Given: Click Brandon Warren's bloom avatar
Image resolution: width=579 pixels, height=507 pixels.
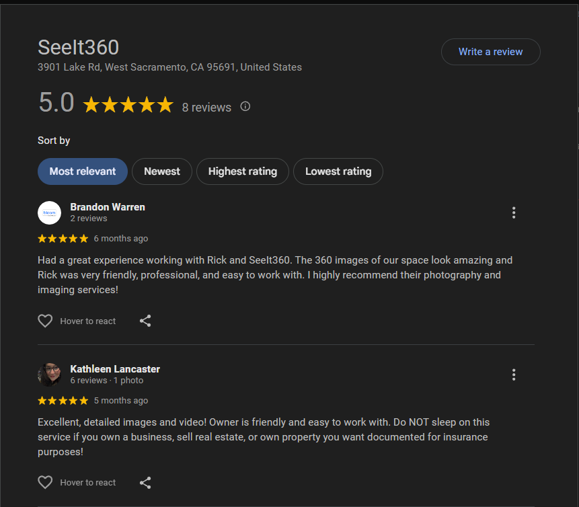Looking at the screenshot, I should 49,212.
